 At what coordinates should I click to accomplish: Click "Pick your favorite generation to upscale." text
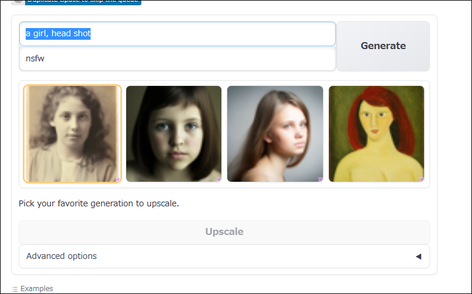(x=99, y=203)
